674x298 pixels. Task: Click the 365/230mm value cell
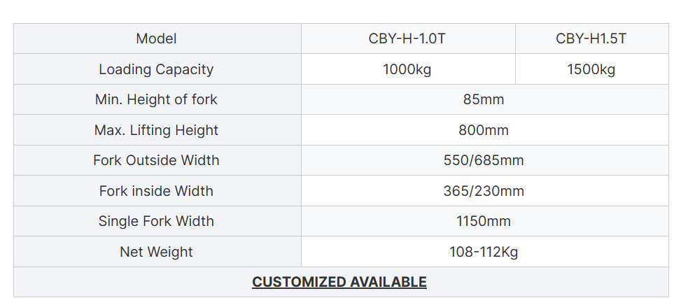485,191
